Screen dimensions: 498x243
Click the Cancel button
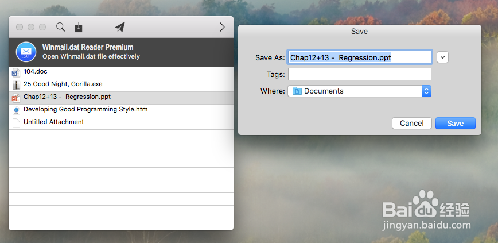pos(411,123)
